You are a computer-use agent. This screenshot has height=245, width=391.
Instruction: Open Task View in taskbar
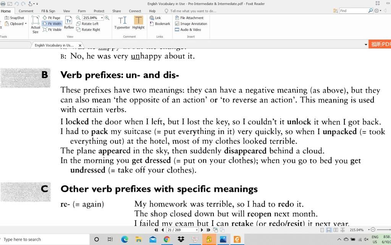coord(110,240)
